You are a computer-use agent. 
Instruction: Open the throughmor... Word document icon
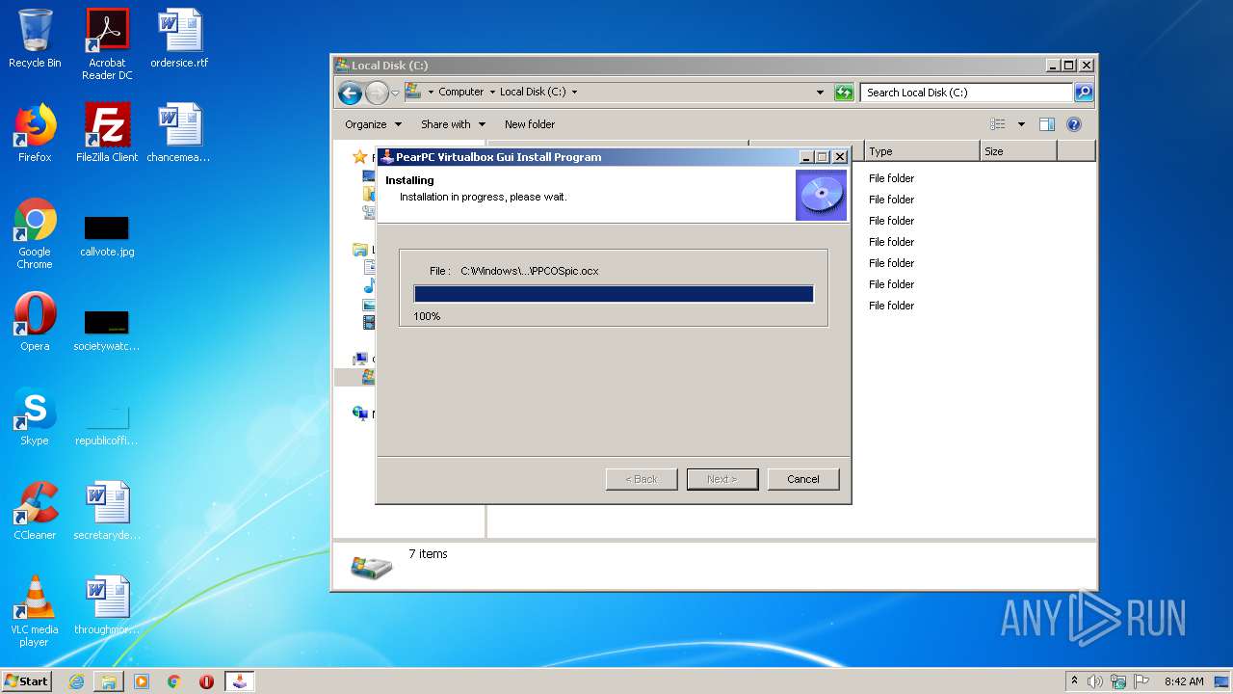tap(107, 605)
